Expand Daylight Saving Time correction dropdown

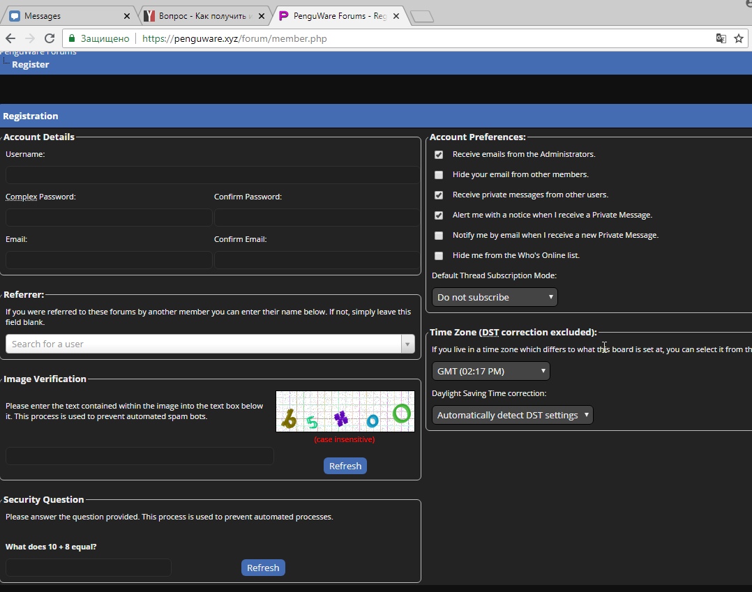pyautogui.click(x=512, y=415)
